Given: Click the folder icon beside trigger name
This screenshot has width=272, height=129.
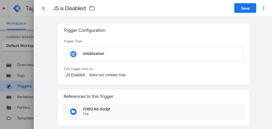Looking at the screenshot, I should [92, 8].
